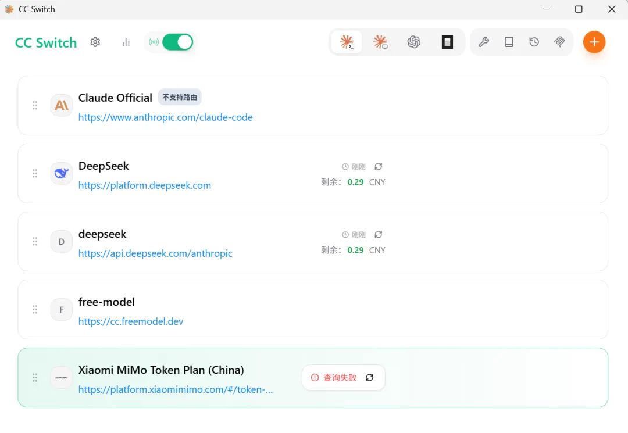This screenshot has width=628, height=433.
Task: Switch to the black square app tab
Action: point(447,42)
